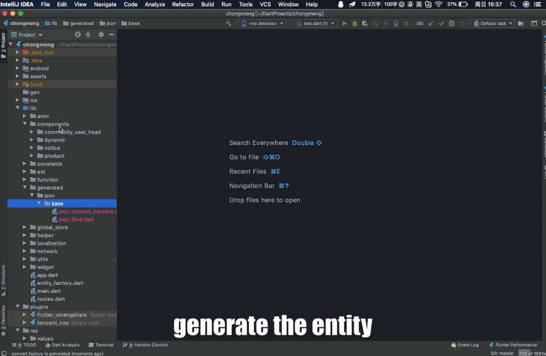
Task: Hide the Project tool window
Action: click(111, 35)
